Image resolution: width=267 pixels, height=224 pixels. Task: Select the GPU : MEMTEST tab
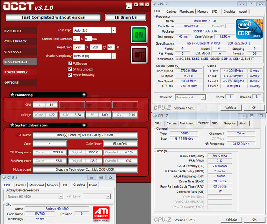click(20, 62)
